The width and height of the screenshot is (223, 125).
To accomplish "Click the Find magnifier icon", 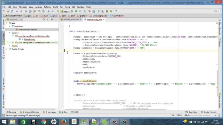I will coord(39,11).
